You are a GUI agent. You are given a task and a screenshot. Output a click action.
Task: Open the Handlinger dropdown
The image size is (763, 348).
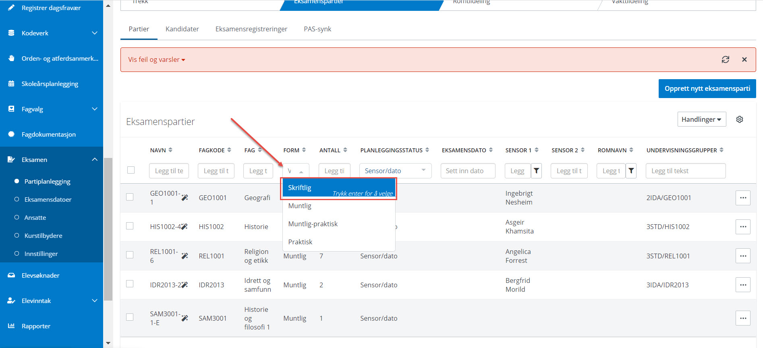pos(701,119)
